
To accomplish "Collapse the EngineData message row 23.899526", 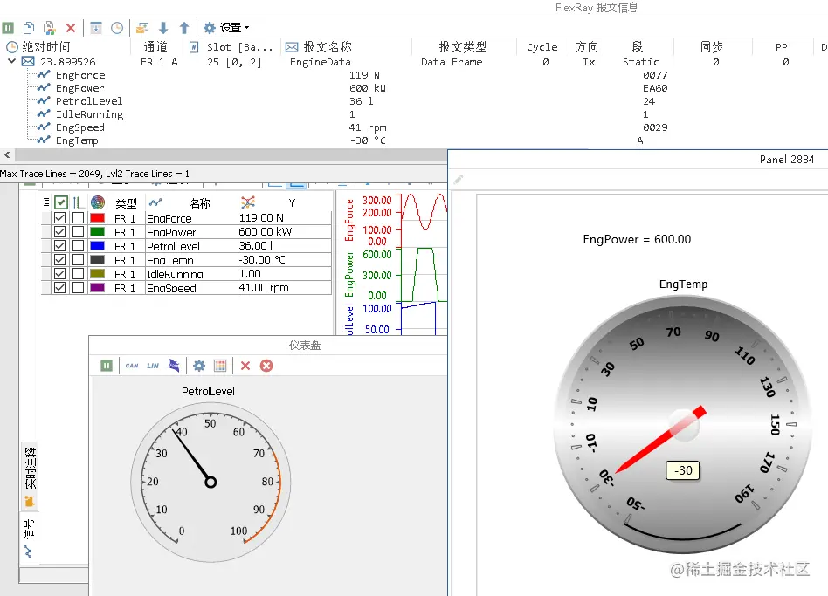I will point(11,62).
